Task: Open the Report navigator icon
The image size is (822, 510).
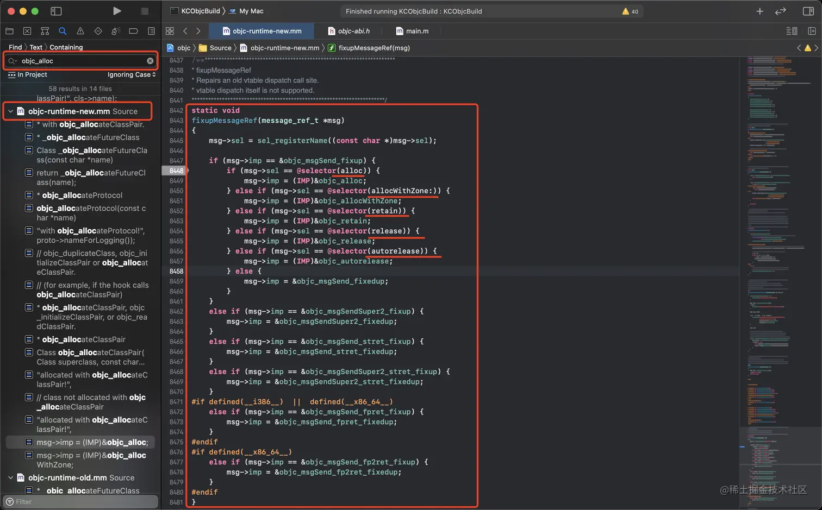Action: tap(151, 32)
